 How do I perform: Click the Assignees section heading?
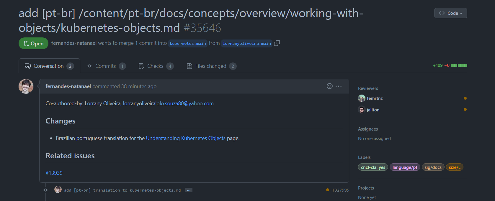click(368, 129)
